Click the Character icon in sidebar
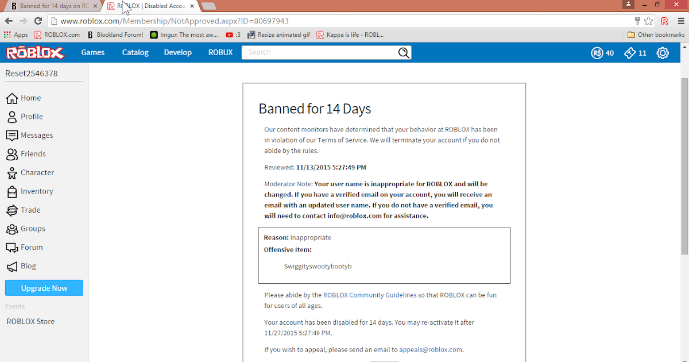 pos(11,173)
